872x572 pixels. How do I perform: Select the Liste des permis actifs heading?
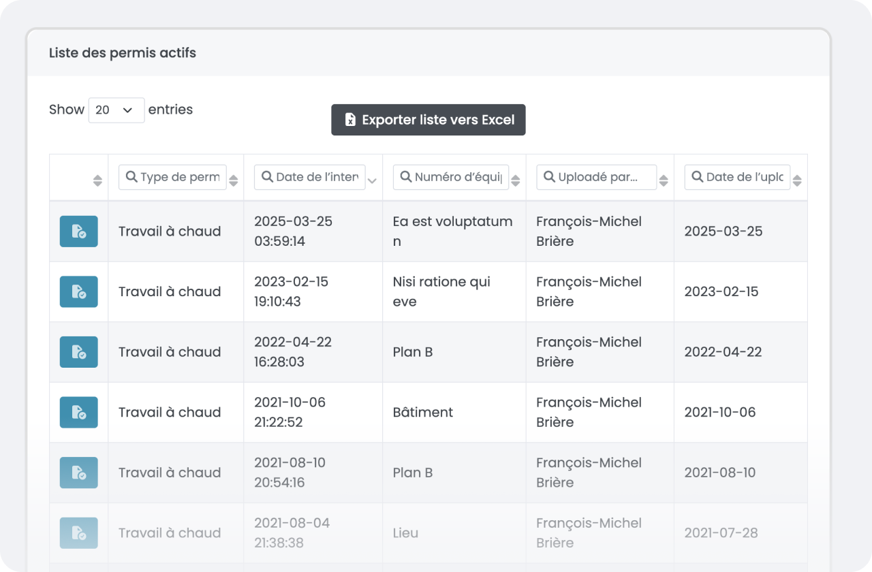[x=123, y=52]
